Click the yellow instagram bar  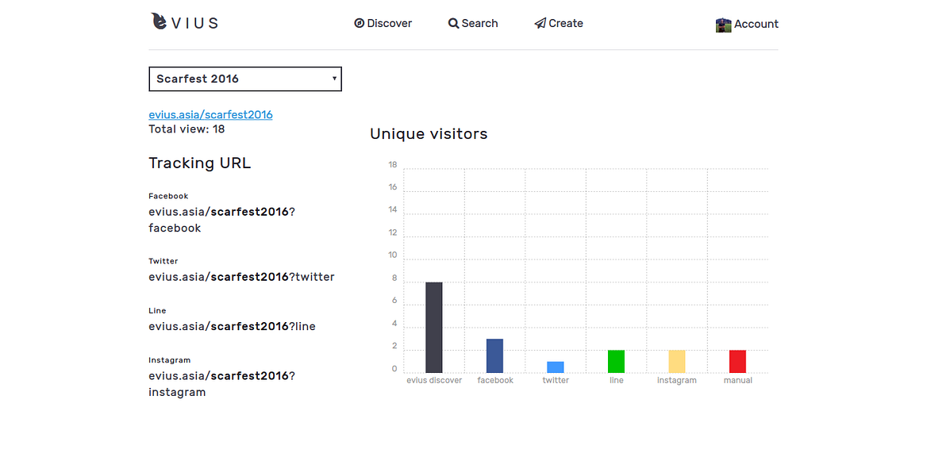pos(677,361)
